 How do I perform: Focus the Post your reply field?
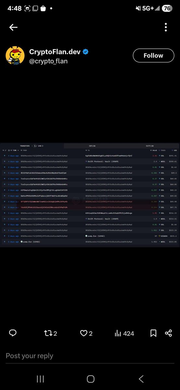(90, 356)
